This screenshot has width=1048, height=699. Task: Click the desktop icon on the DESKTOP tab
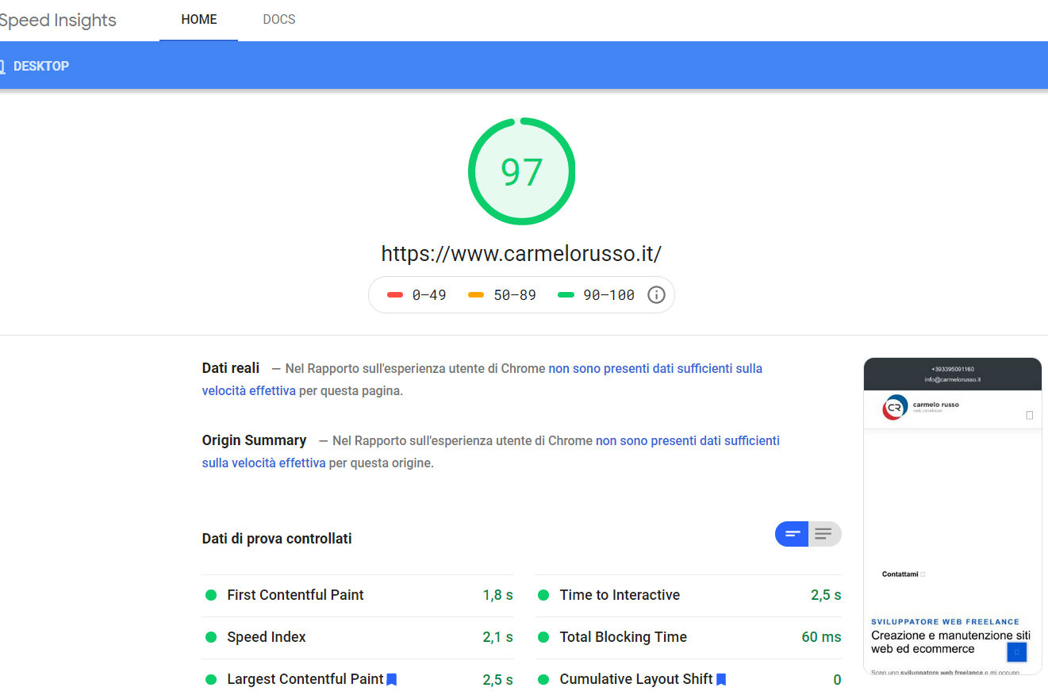click(3, 65)
